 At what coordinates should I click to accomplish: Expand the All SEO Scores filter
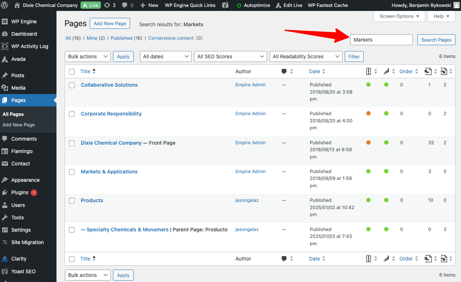pos(230,56)
